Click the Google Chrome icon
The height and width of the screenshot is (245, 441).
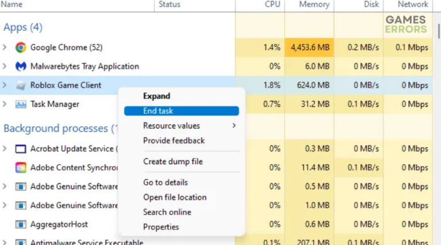click(21, 48)
